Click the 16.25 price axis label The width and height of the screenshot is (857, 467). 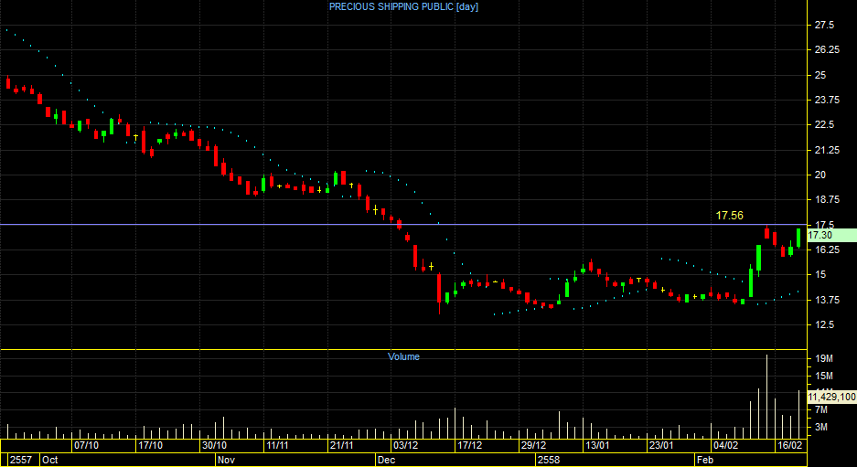click(827, 249)
